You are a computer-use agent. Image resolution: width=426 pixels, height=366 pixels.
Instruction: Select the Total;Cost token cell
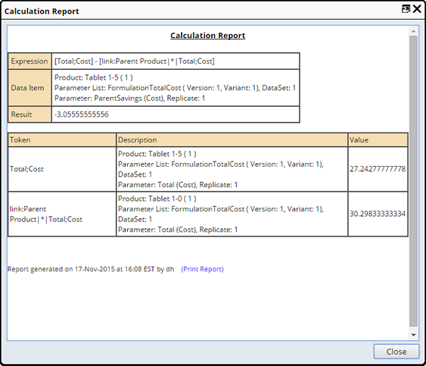point(62,169)
